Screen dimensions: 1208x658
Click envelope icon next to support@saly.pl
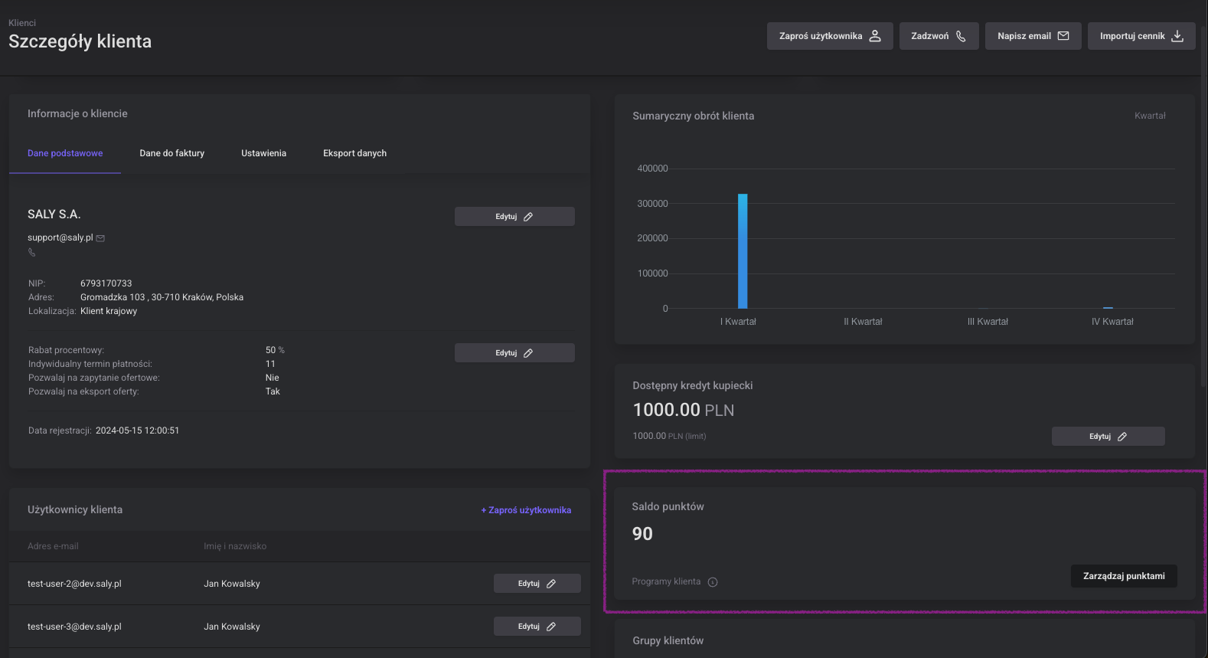(100, 238)
